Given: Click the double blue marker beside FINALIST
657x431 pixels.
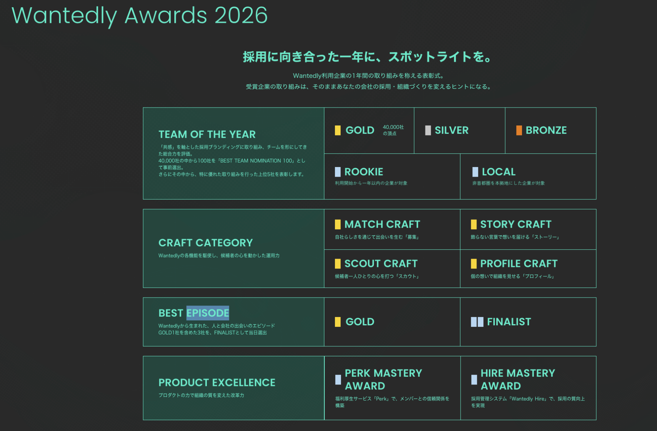Looking at the screenshot, I should (477, 322).
